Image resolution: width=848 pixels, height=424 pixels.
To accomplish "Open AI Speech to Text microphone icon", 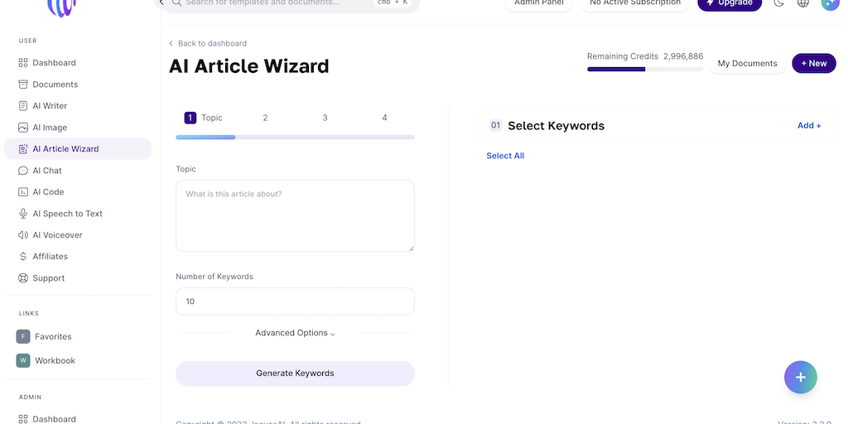I will click(x=24, y=214).
